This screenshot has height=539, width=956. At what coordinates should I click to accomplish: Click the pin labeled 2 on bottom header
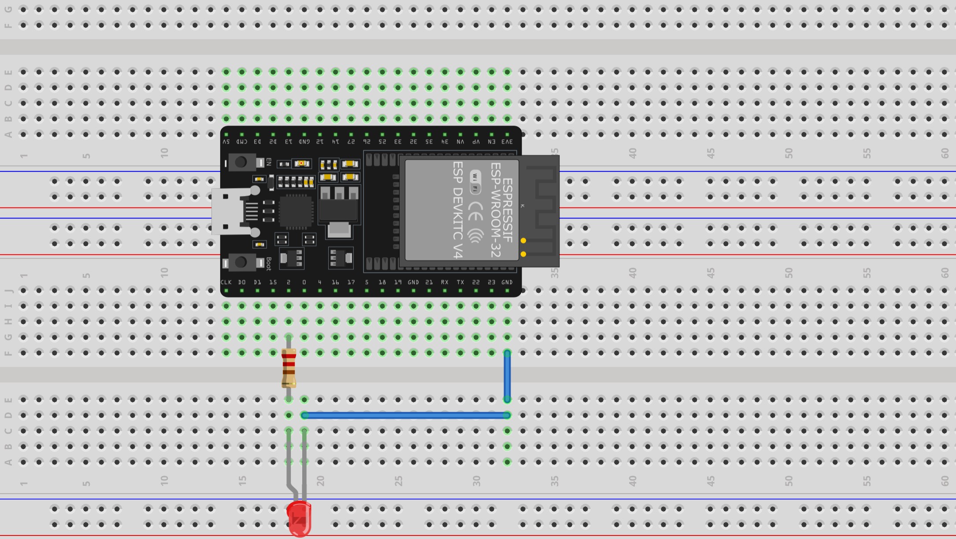[289, 290]
